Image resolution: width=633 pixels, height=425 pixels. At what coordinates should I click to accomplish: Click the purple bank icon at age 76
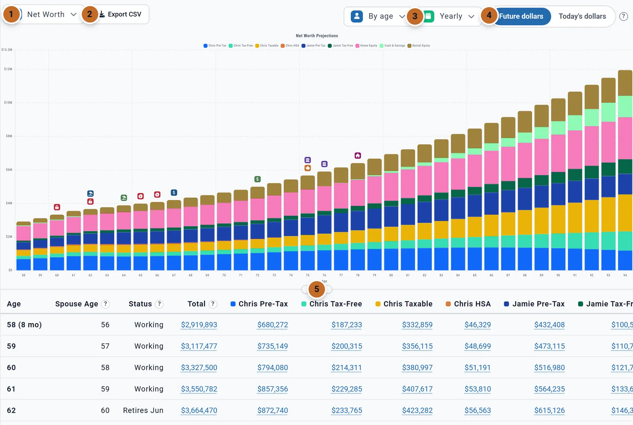click(x=324, y=164)
